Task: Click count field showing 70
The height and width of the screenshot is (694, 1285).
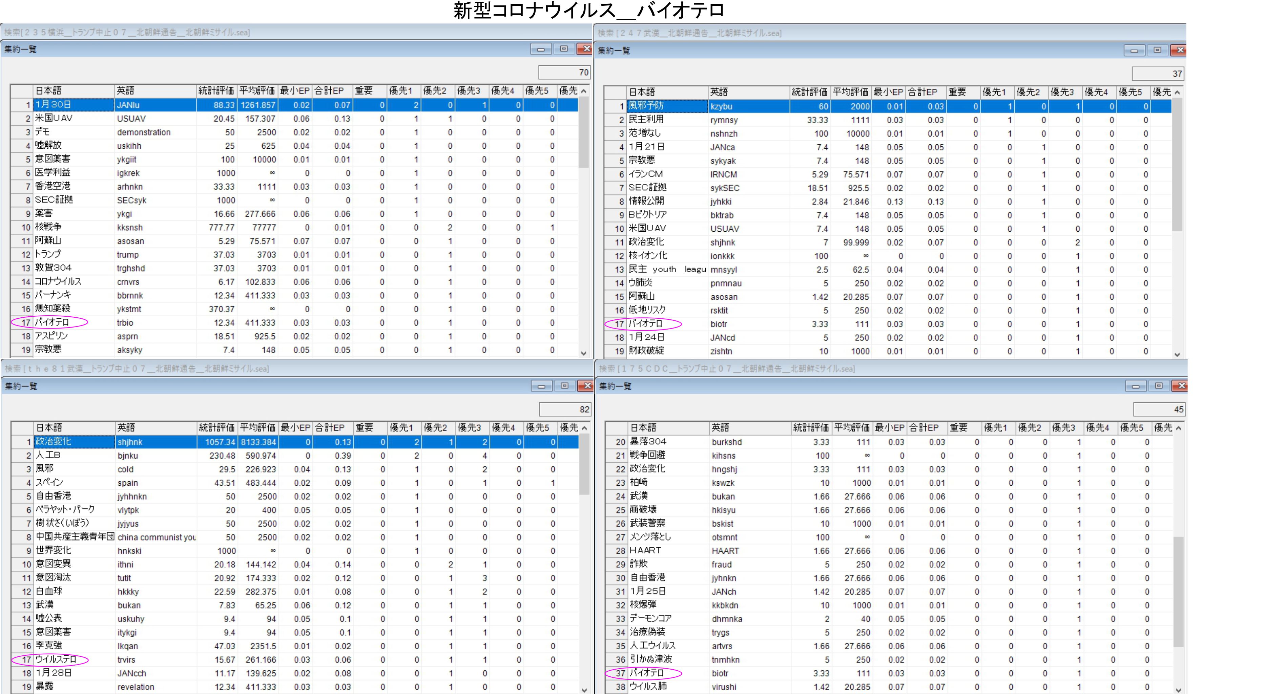Action: [x=565, y=73]
